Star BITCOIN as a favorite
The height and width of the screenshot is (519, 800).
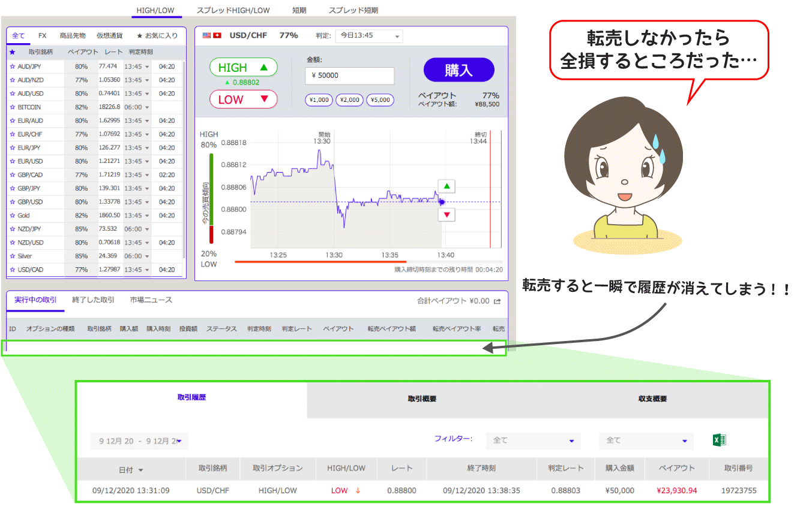(13, 107)
